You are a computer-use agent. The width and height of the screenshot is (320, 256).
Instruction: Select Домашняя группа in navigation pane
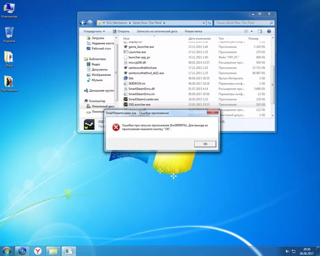[x=102, y=90]
